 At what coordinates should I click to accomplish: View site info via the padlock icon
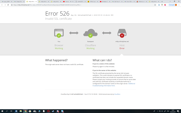tap(12, 5)
